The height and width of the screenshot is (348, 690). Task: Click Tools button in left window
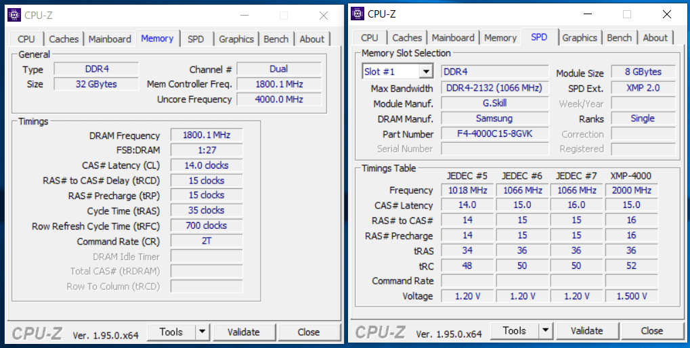click(x=171, y=332)
